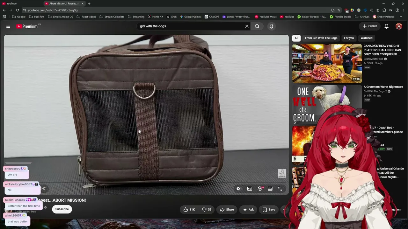Open A Groomers Worst Nightmare video title

point(383,87)
